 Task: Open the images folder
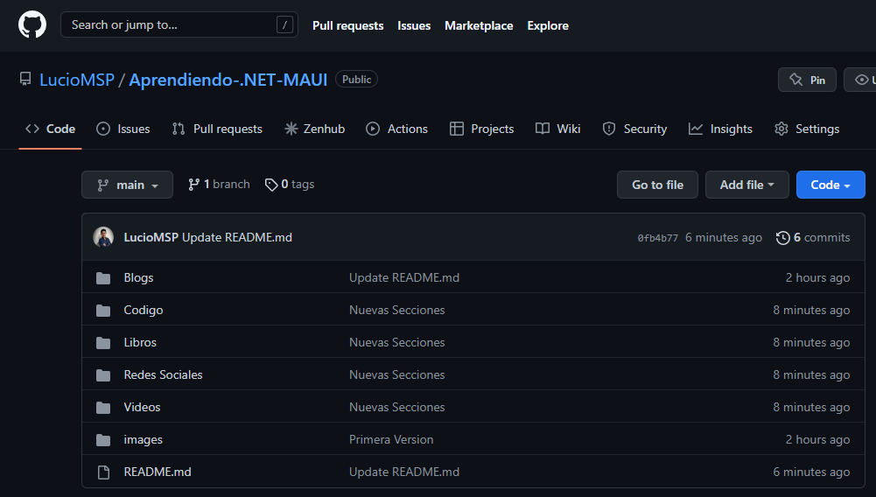coord(143,440)
